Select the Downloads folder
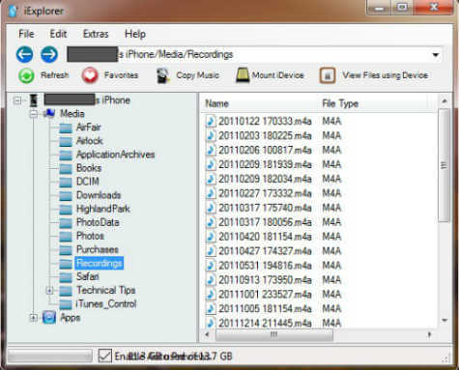The width and height of the screenshot is (459, 370). 99,195
